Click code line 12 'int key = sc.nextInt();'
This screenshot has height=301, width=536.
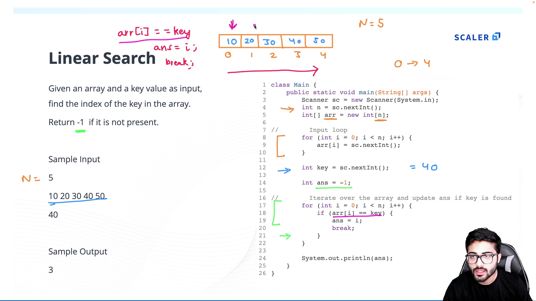click(x=345, y=168)
